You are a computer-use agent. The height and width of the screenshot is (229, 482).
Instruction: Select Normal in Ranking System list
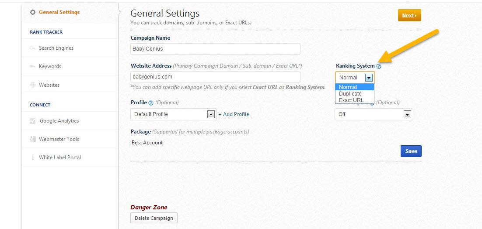355,87
